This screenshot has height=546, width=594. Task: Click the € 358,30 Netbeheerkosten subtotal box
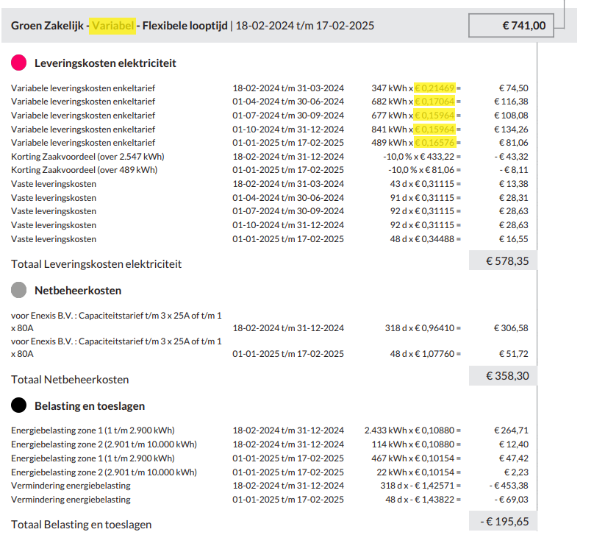504,376
